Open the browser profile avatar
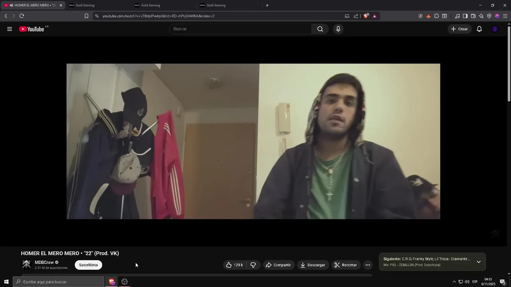Screen dimensions: 511x287 pyautogui.click(x=497, y=16)
